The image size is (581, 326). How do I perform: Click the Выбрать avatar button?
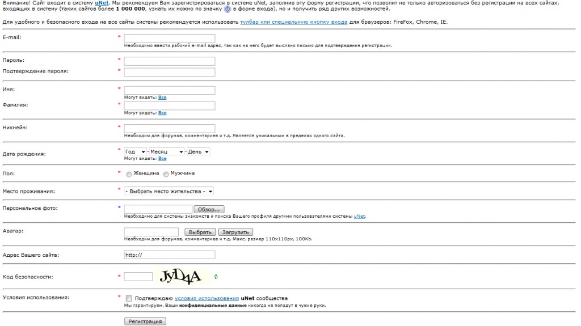pos(200,232)
